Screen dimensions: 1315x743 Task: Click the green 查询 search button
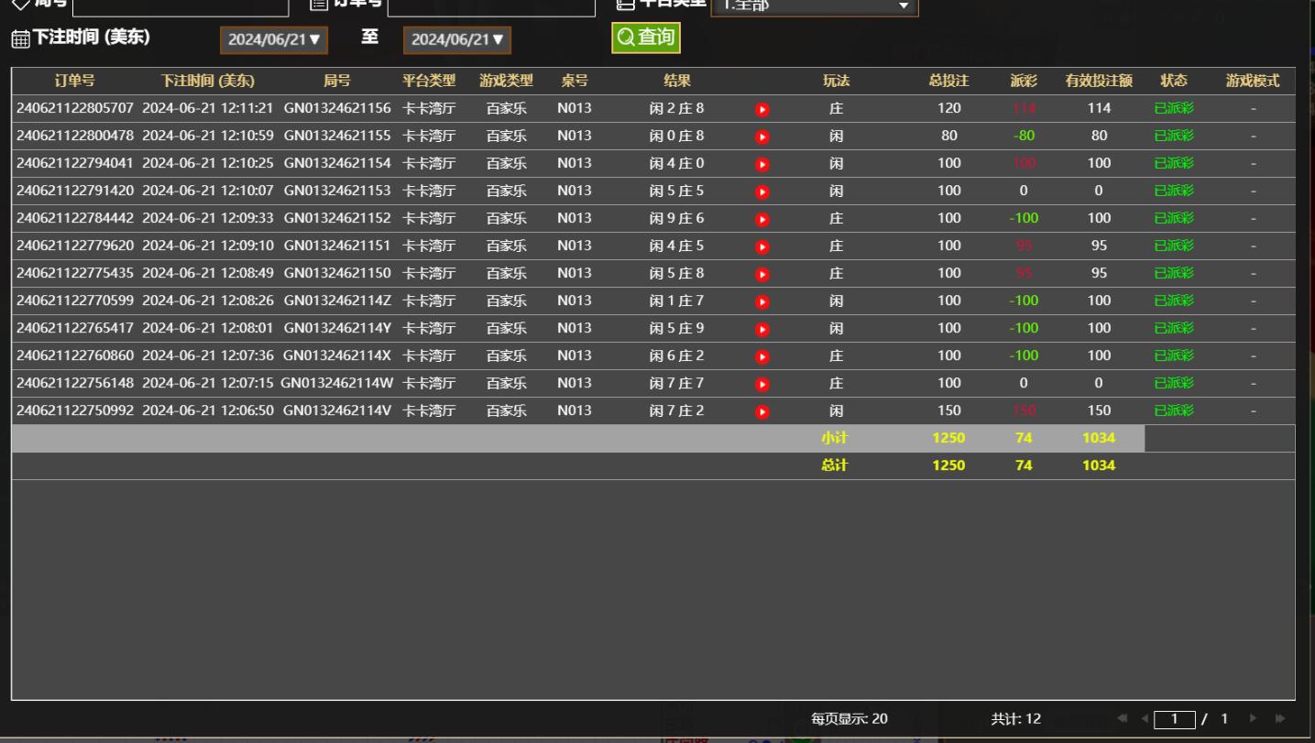point(646,38)
